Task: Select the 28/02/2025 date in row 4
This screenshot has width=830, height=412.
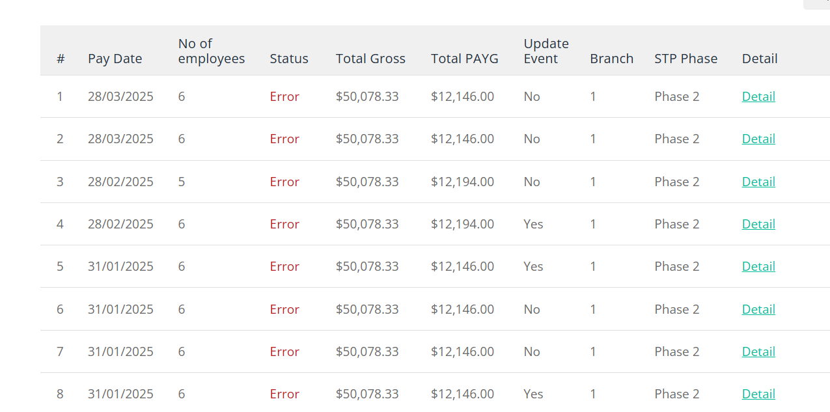Action: point(120,224)
